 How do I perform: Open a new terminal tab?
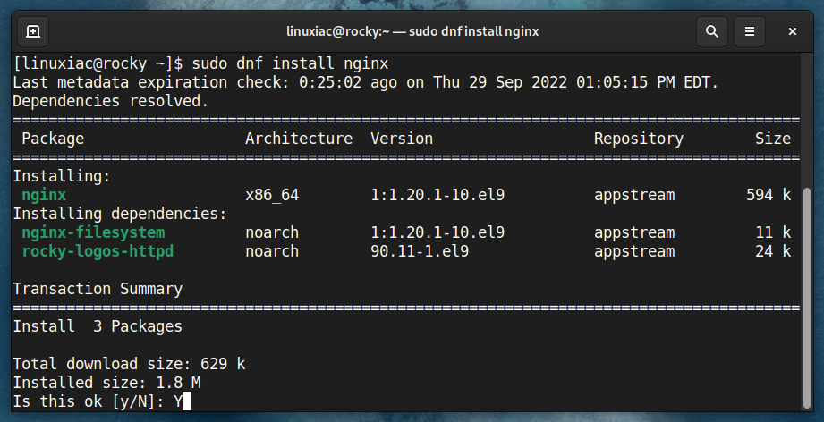coord(33,31)
